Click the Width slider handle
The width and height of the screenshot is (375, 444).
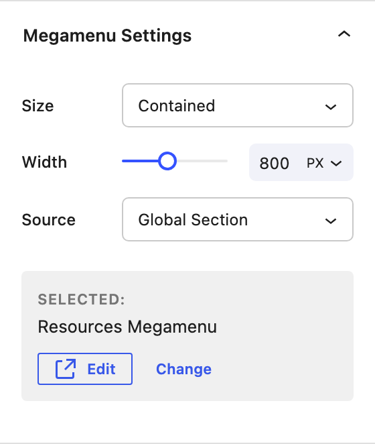pos(167,161)
